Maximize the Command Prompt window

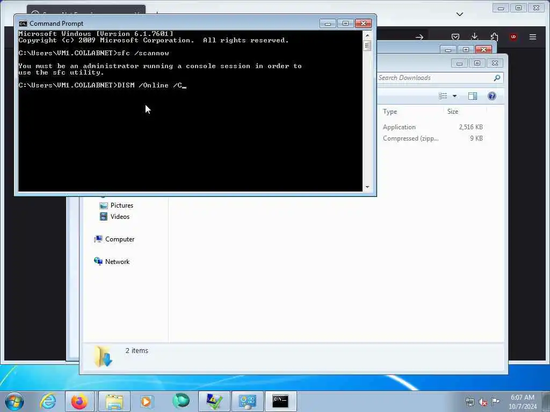345,24
